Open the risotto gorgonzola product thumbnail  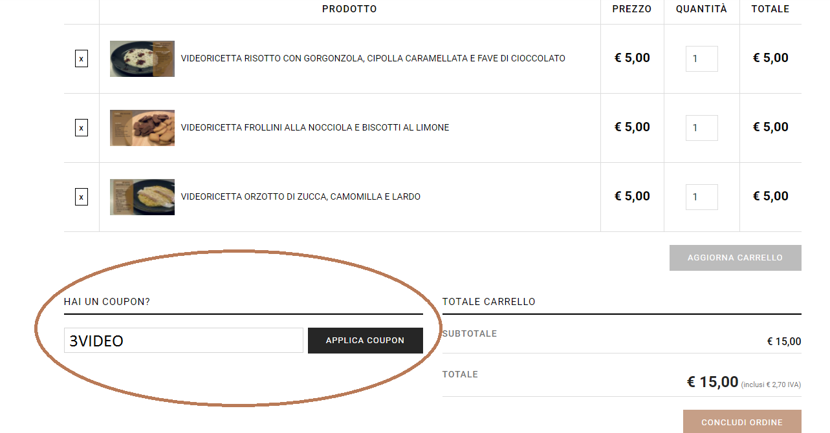coord(142,59)
